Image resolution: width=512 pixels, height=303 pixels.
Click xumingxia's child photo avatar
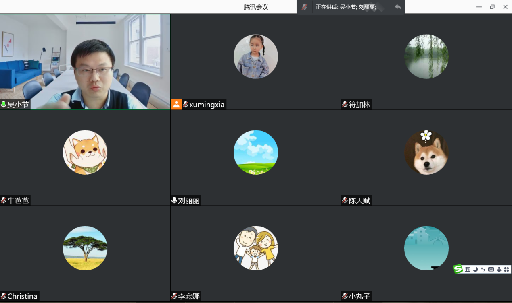point(255,56)
